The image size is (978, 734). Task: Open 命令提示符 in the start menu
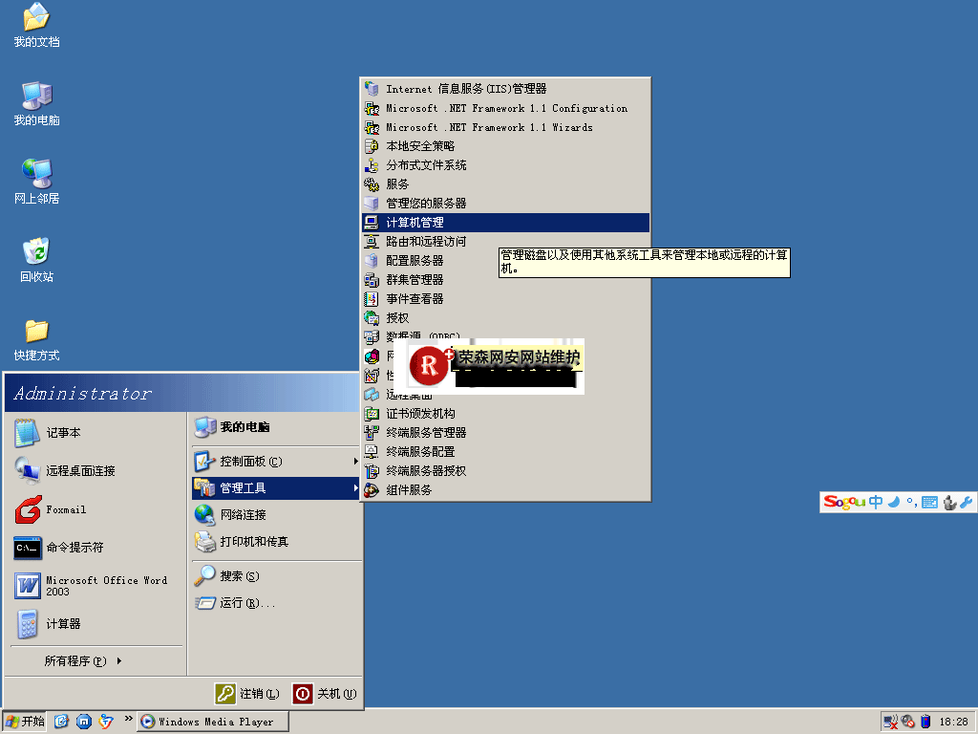click(x=74, y=548)
